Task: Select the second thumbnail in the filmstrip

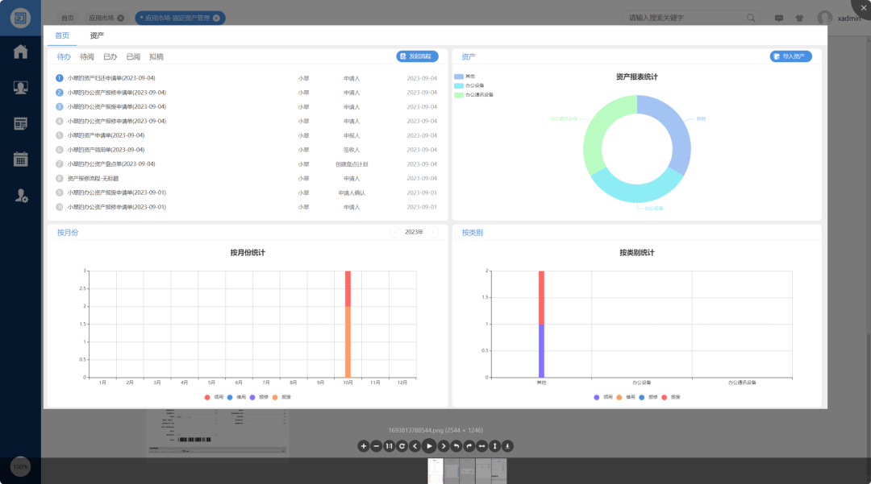Action: tap(451, 471)
